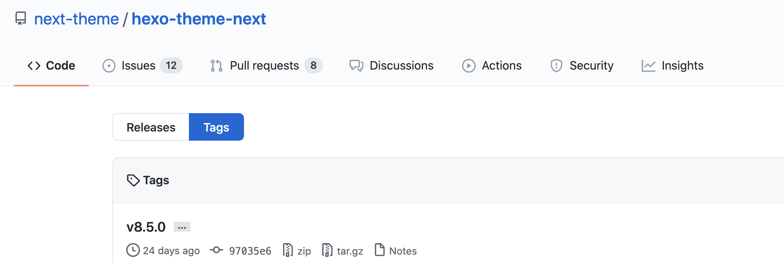Viewport: 784px width, 263px height.
Task: Click the Issues count badge showing 12
Action: (171, 65)
